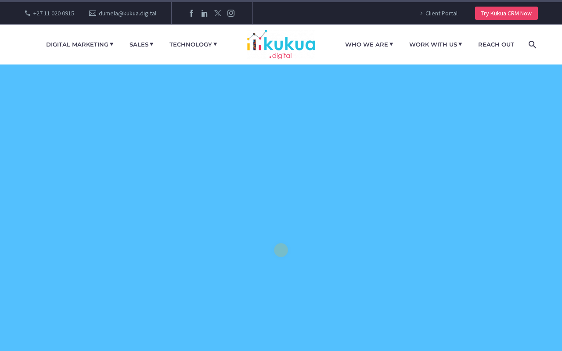The image size is (562, 351).
Task: Click the email envelope icon
Action: (93, 13)
